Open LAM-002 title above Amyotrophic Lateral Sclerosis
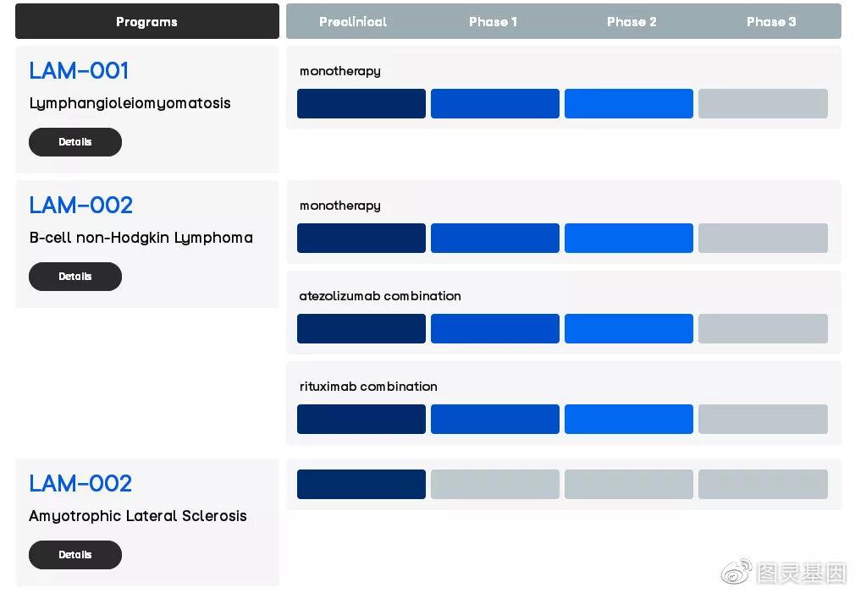The height and width of the screenshot is (593, 855). tap(80, 484)
